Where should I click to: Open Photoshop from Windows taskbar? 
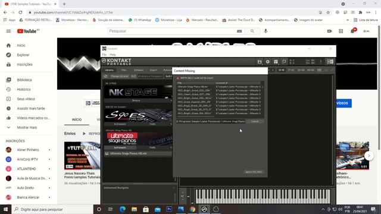(169, 209)
